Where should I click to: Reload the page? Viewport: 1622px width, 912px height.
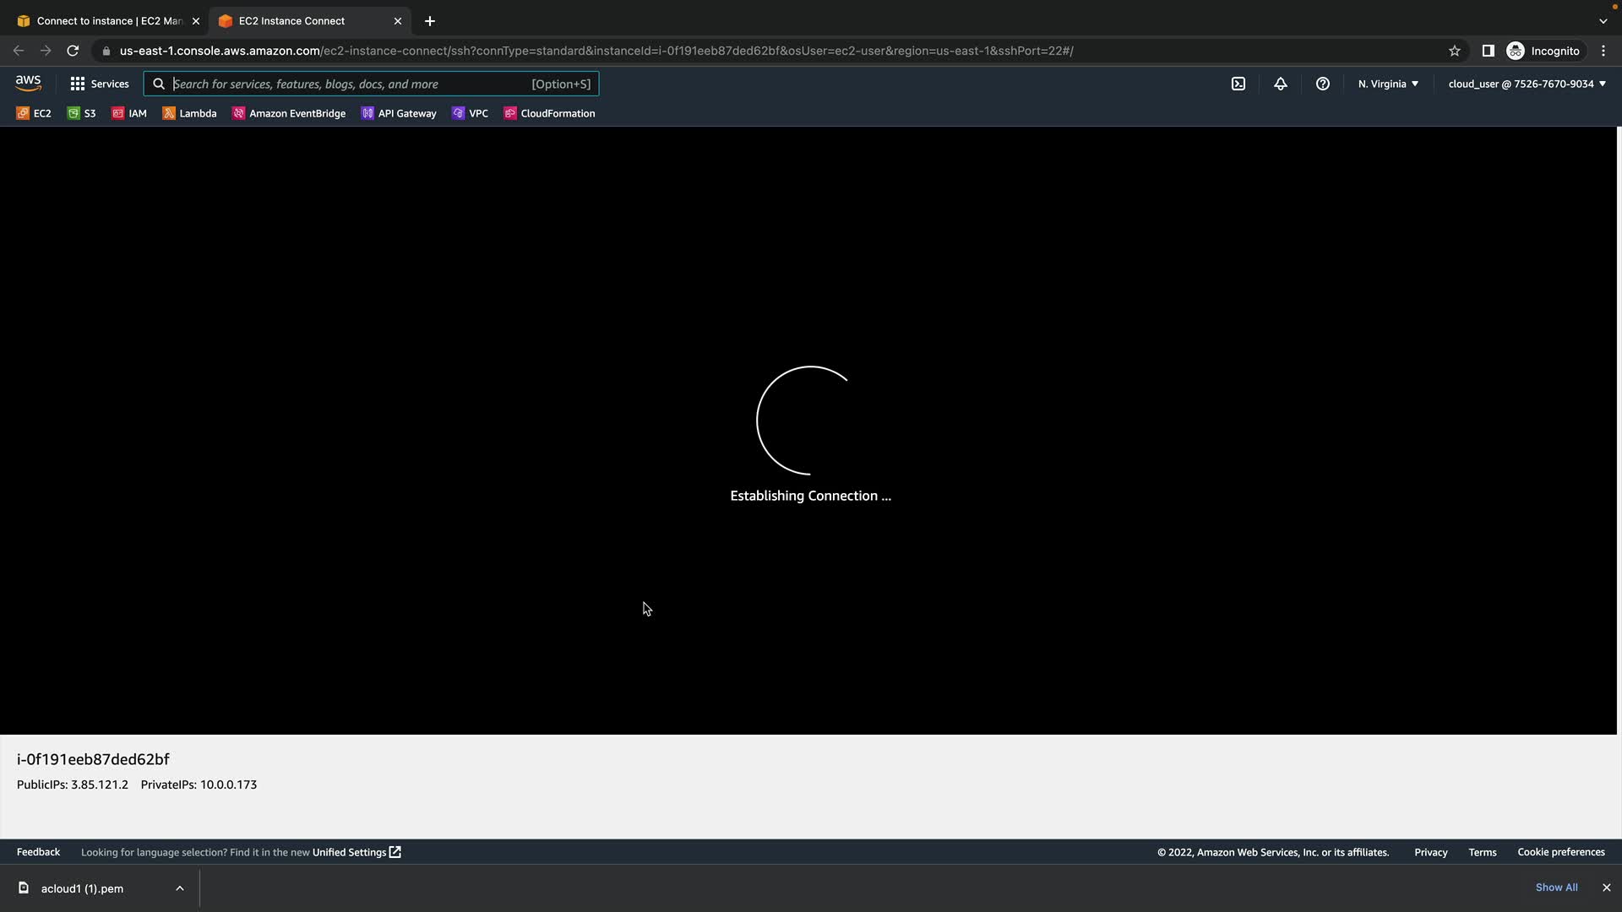point(73,51)
